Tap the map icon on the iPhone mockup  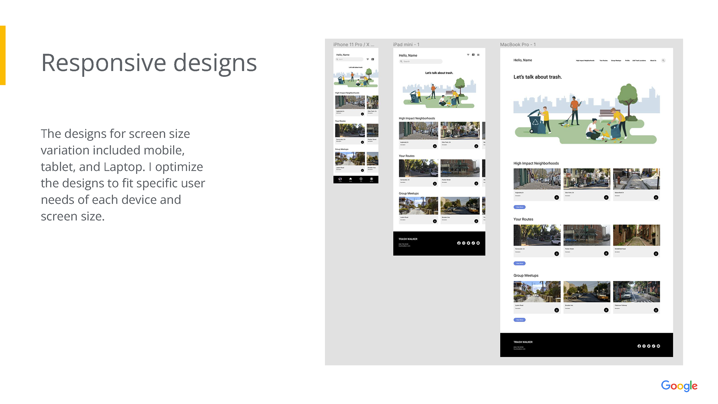click(x=372, y=59)
